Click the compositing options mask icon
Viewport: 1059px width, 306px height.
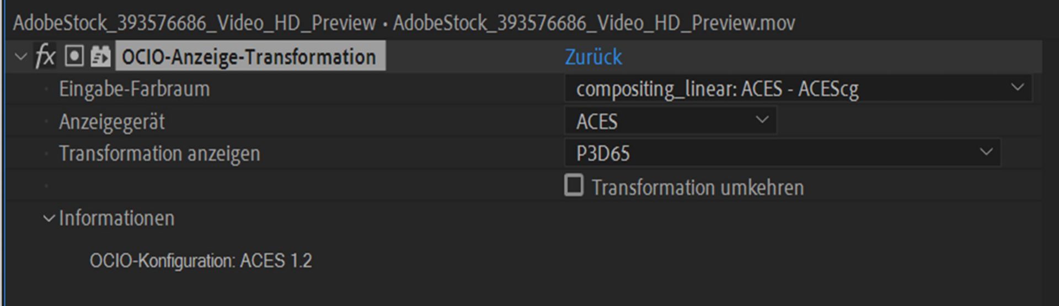coord(74,57)
